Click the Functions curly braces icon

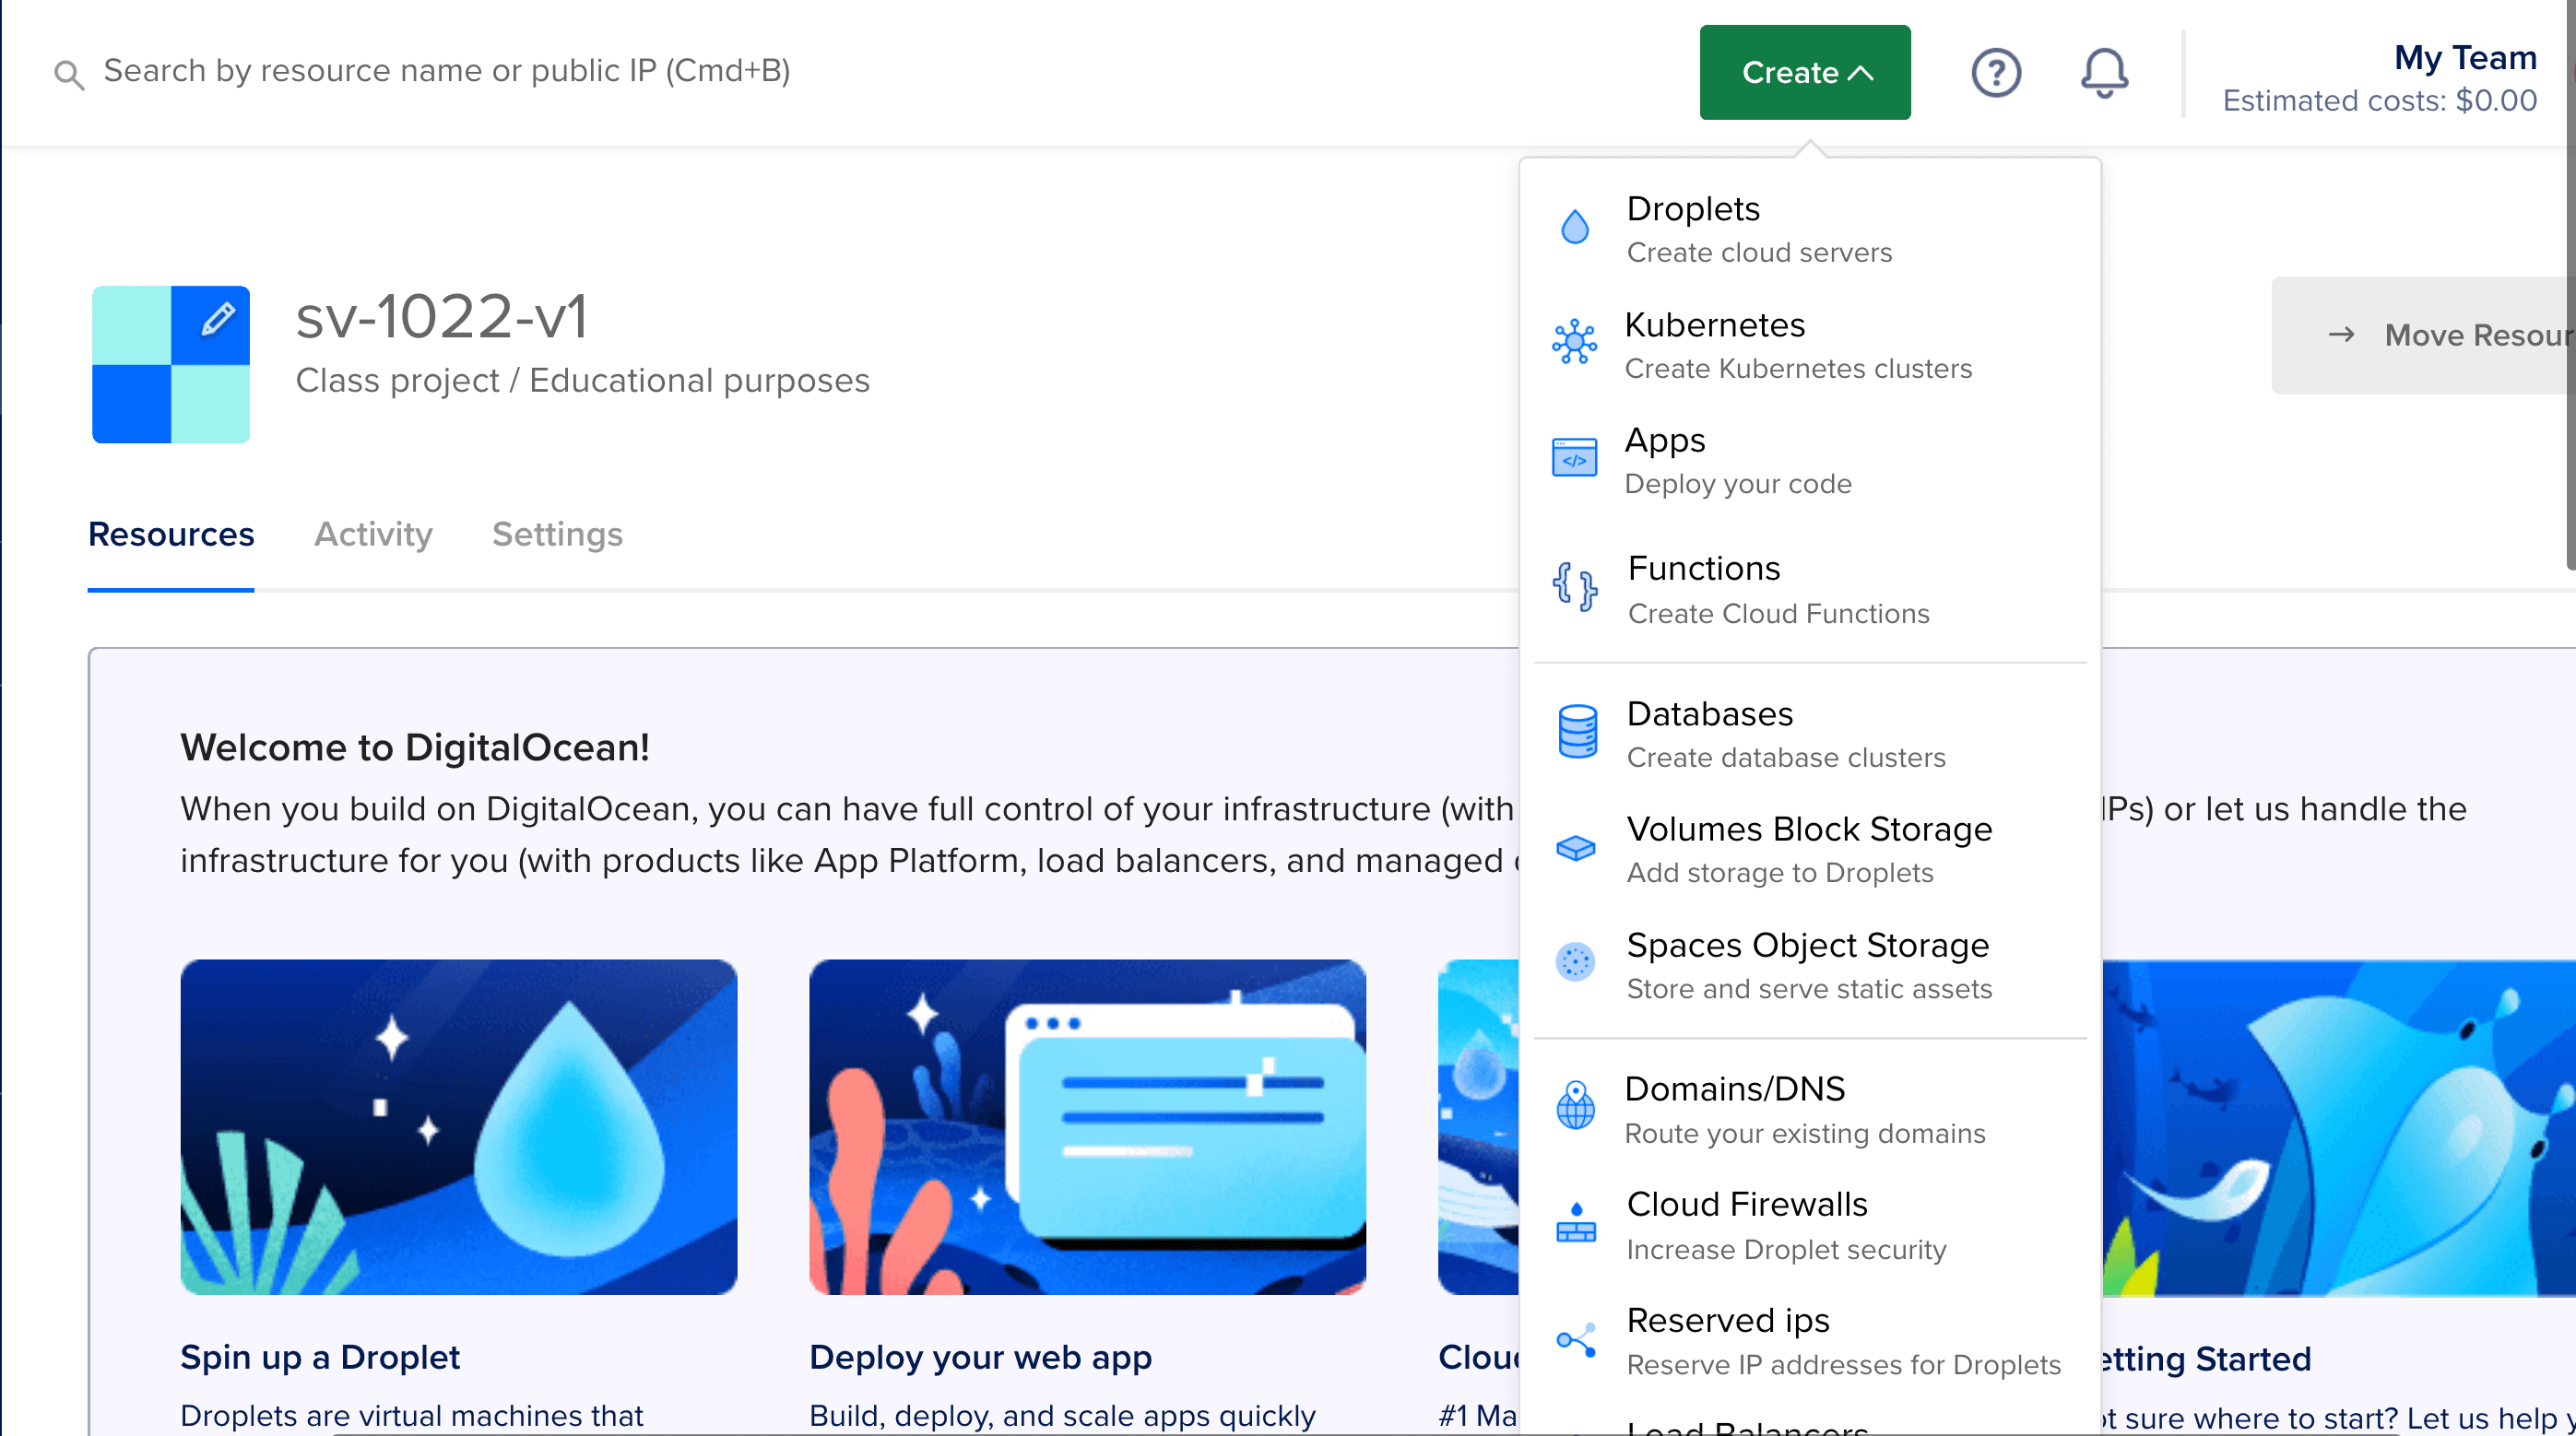pyautogui.click(x=1575, y=586)
